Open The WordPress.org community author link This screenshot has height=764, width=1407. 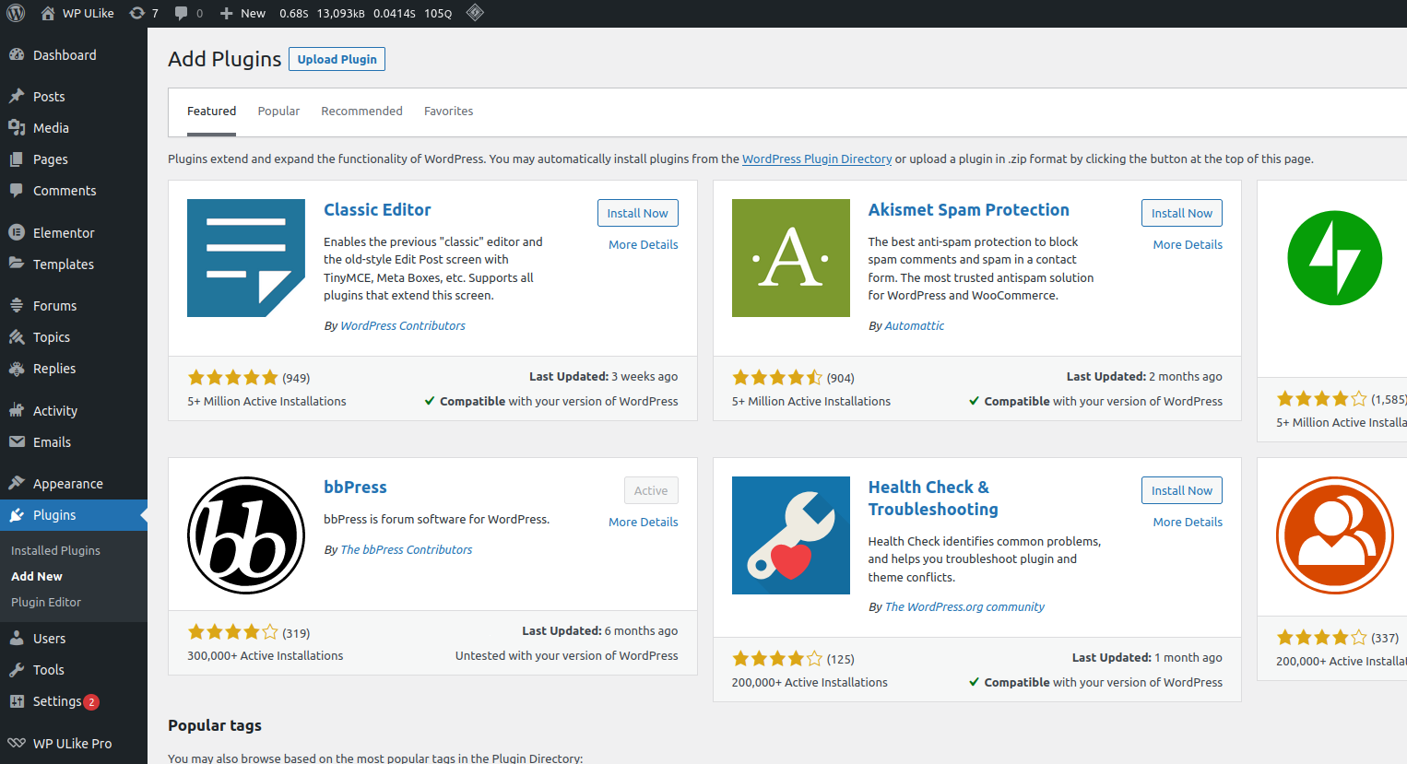tap(964, 606)
